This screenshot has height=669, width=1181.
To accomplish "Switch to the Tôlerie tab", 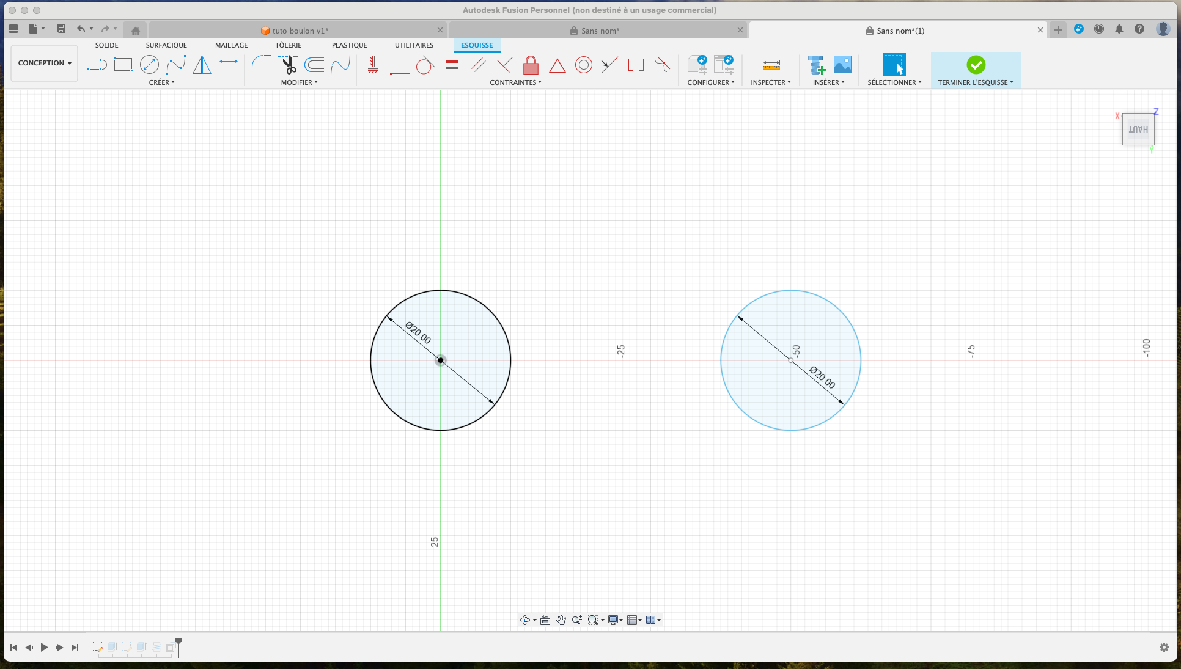I will 289,45.
